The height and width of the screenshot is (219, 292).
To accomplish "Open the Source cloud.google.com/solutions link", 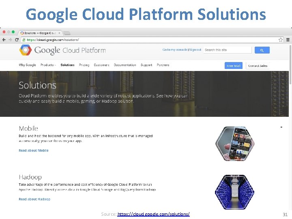I will point(153,214).
